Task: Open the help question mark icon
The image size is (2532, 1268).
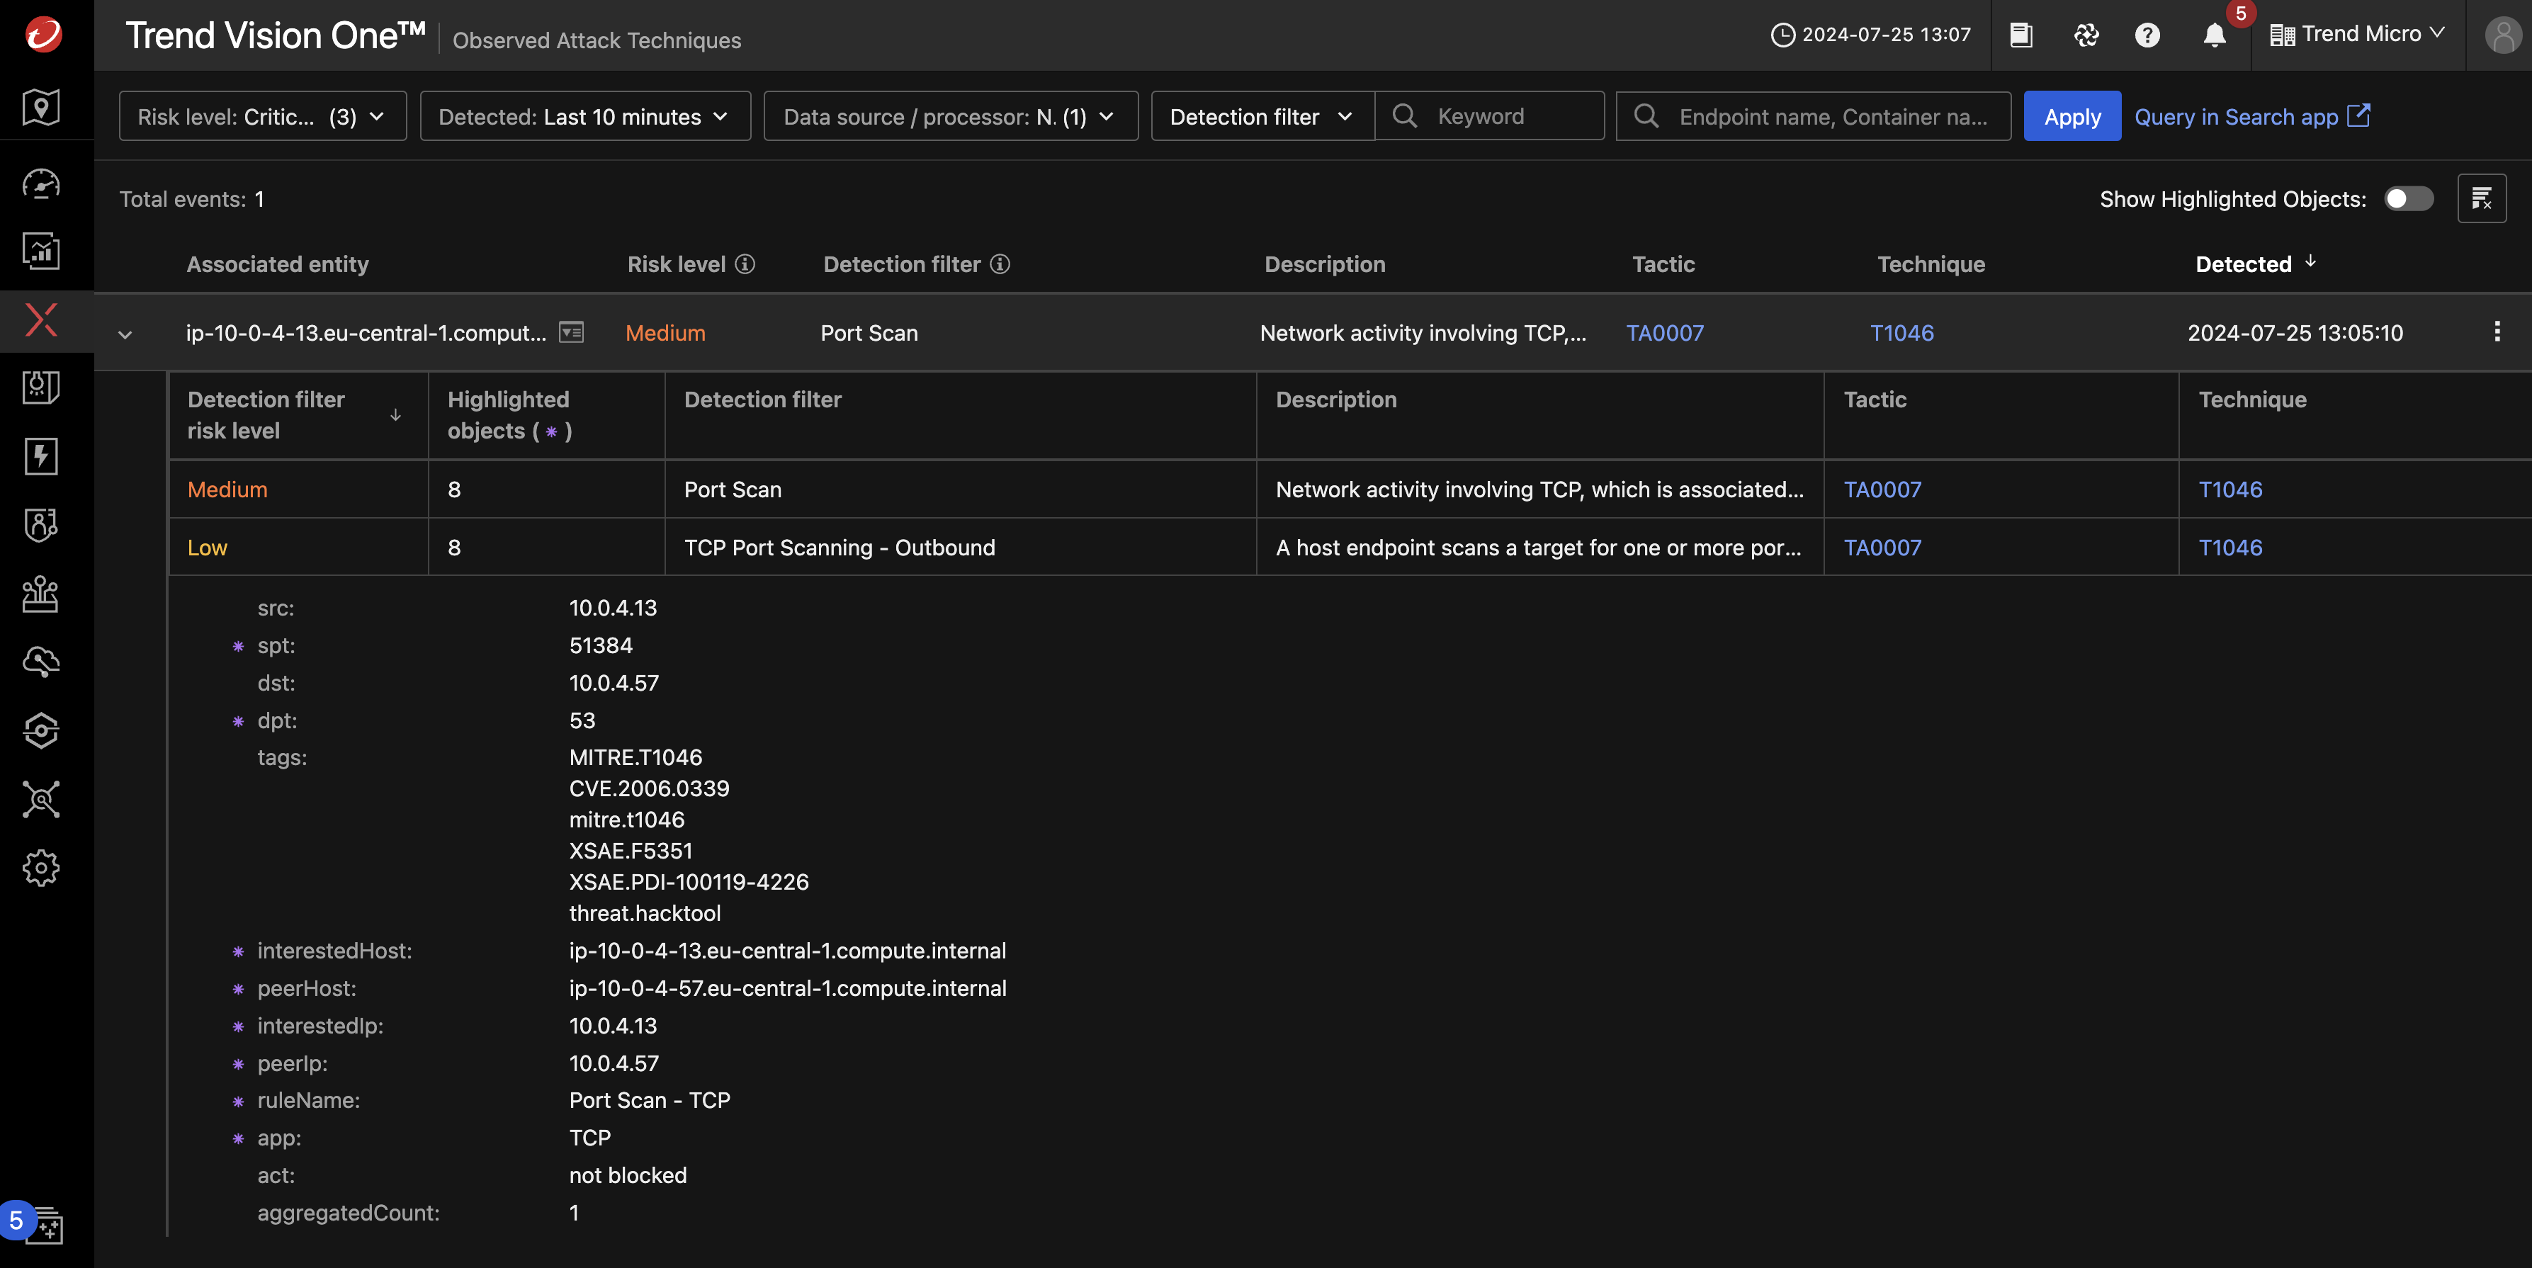Action: [2148, 35]
